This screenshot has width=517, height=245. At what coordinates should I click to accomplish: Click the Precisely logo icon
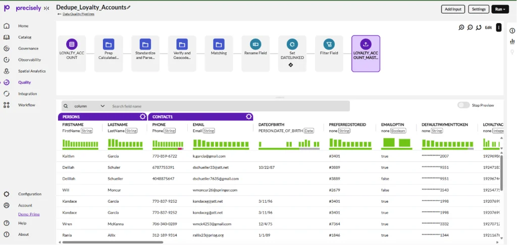pyautogui.click(x=7, y=8)
